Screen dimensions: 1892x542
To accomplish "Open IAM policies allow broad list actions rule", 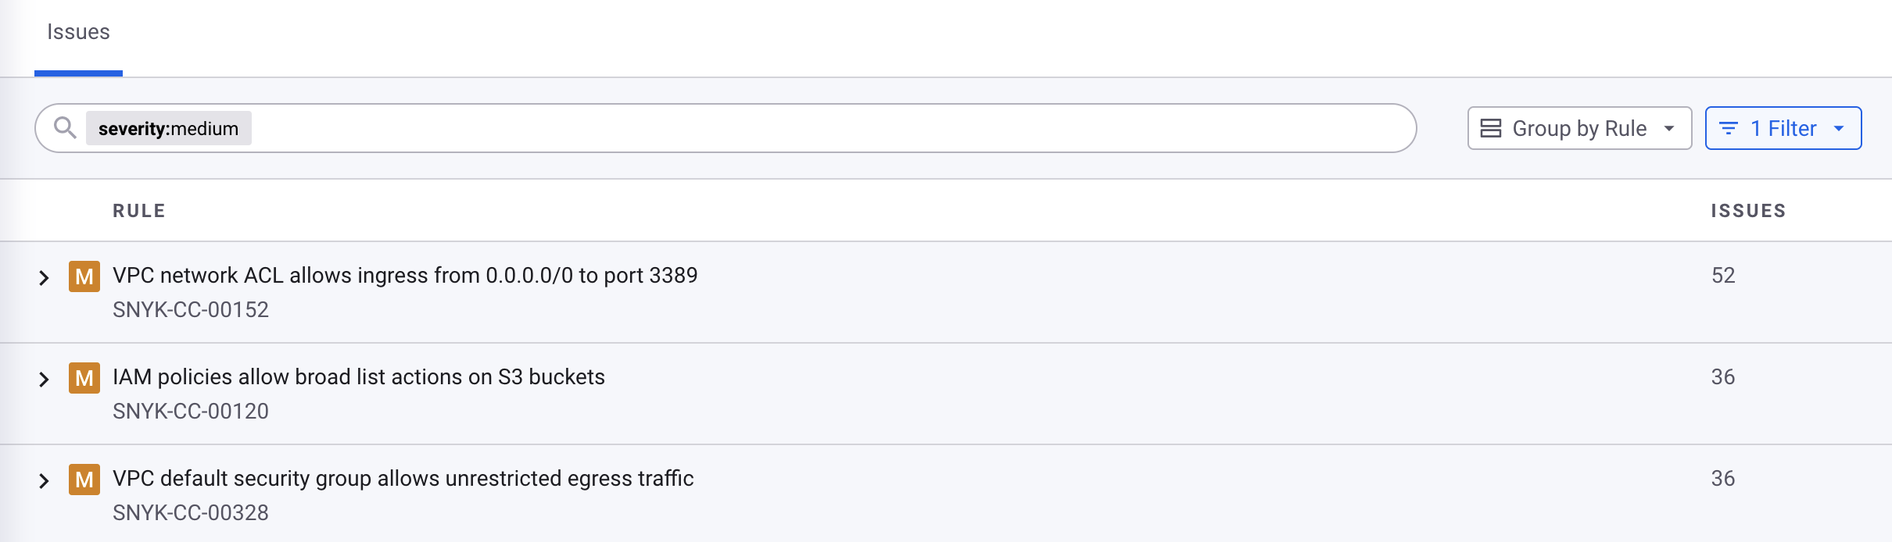I will click(x=359, y=377).
